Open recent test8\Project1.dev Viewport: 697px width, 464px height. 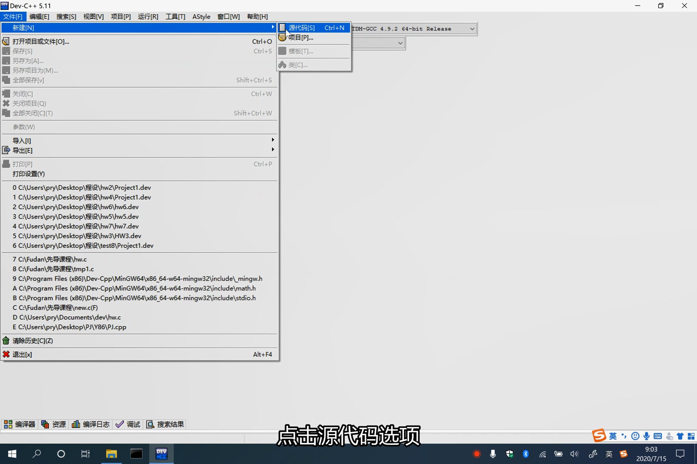pyautogui.click(x=140, y=245)
